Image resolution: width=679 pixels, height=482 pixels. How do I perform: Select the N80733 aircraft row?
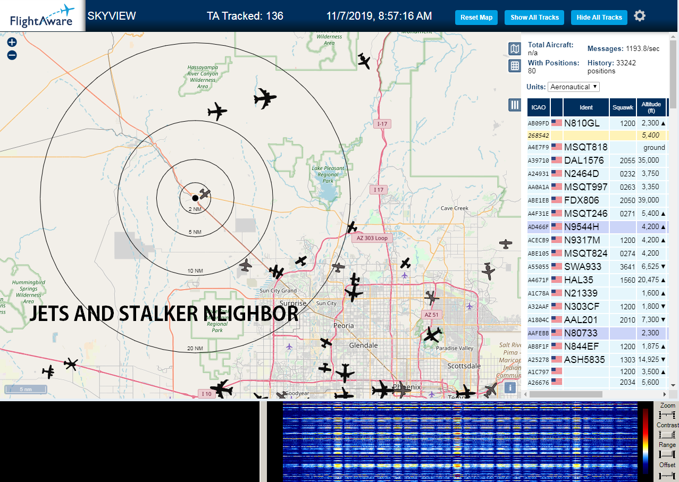(x=597, y=333)
